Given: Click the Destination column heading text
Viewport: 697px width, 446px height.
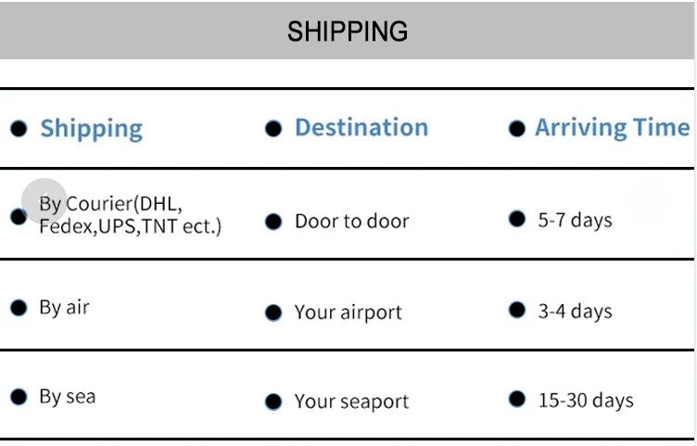Looking at the screenshot, I should [x=361, y=128].
